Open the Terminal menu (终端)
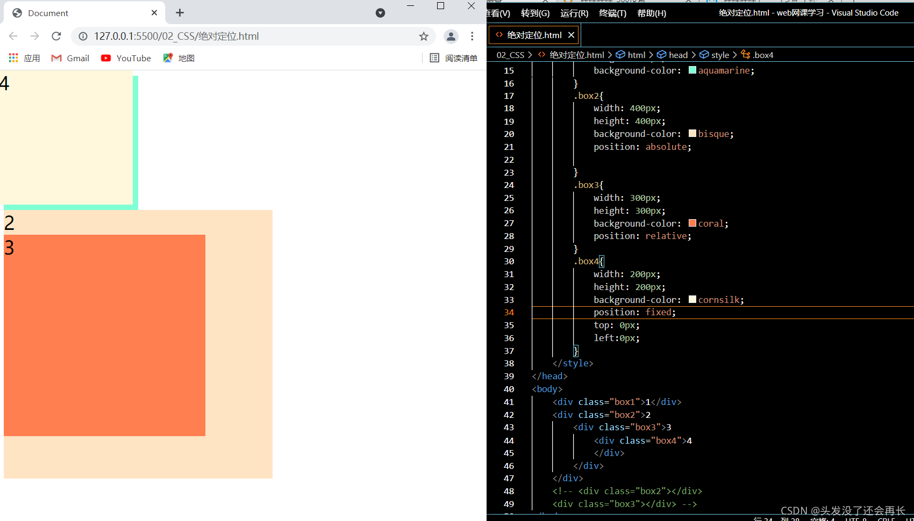 (x=612, y=13)
